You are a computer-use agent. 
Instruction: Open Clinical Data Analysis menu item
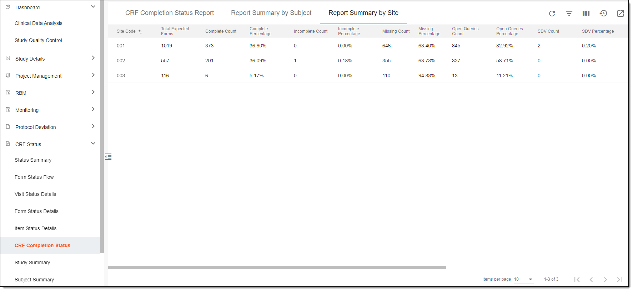(x=39, y=23)
